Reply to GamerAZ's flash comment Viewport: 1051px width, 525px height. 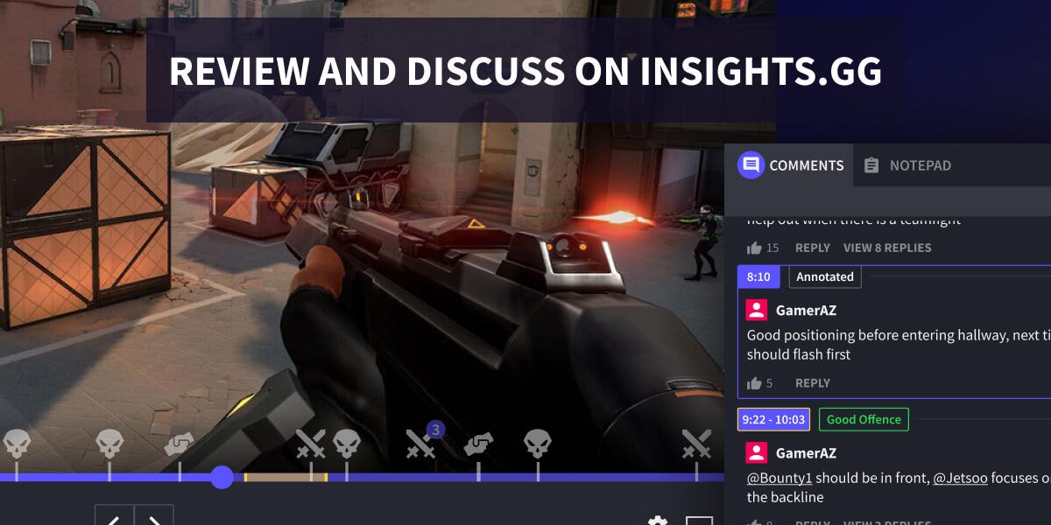click(812, 382)
